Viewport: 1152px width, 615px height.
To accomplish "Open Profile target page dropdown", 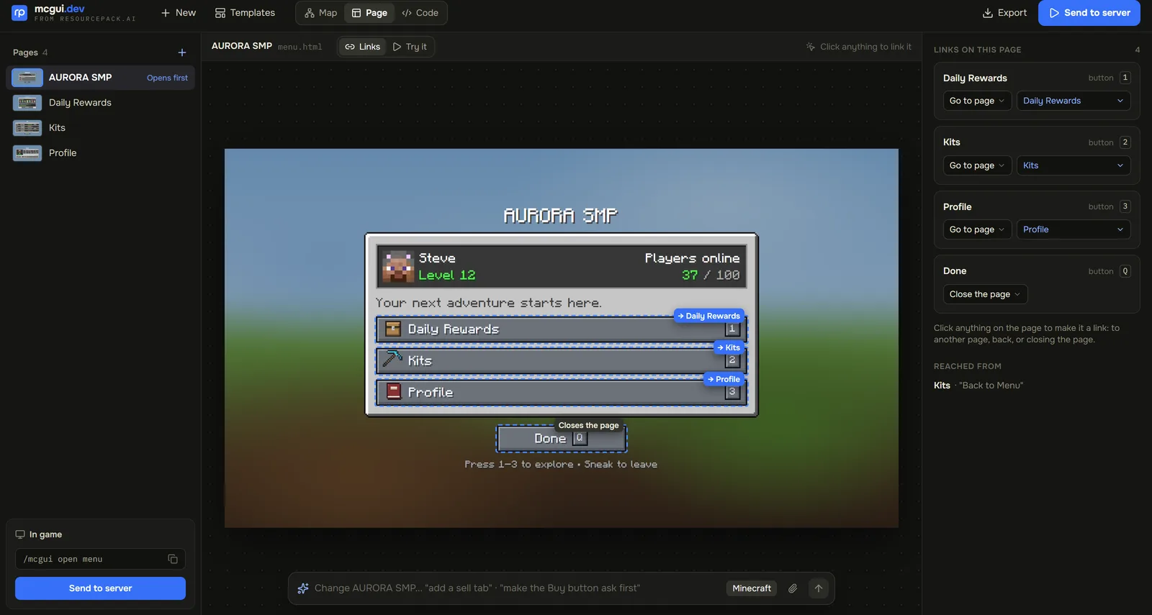I will point(1074,229).
